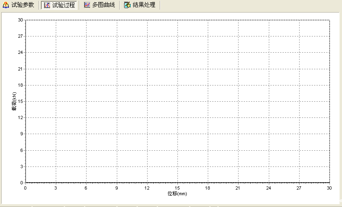Screen dimensions: 342x207
Task: Click the Y-axis tick label 12
Action: click(x=20, y=117)
